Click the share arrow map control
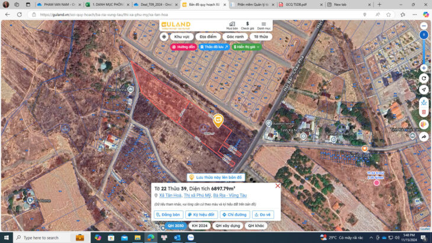Viewport: 432px width, 243px height. click(x=424, y=137)
